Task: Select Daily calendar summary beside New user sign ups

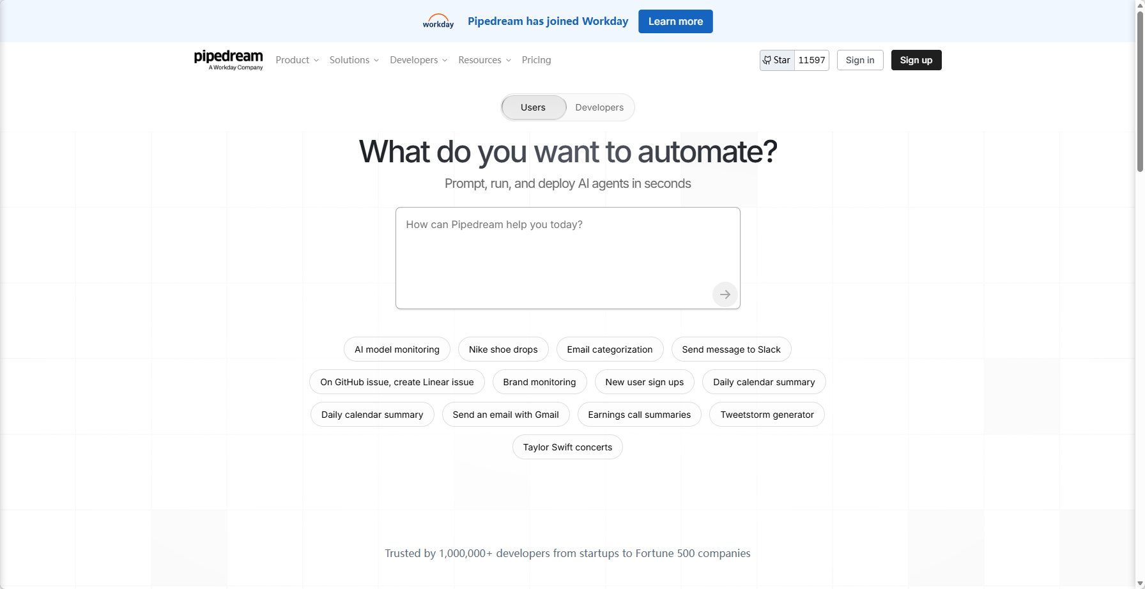Action: [x=764, y=382]
